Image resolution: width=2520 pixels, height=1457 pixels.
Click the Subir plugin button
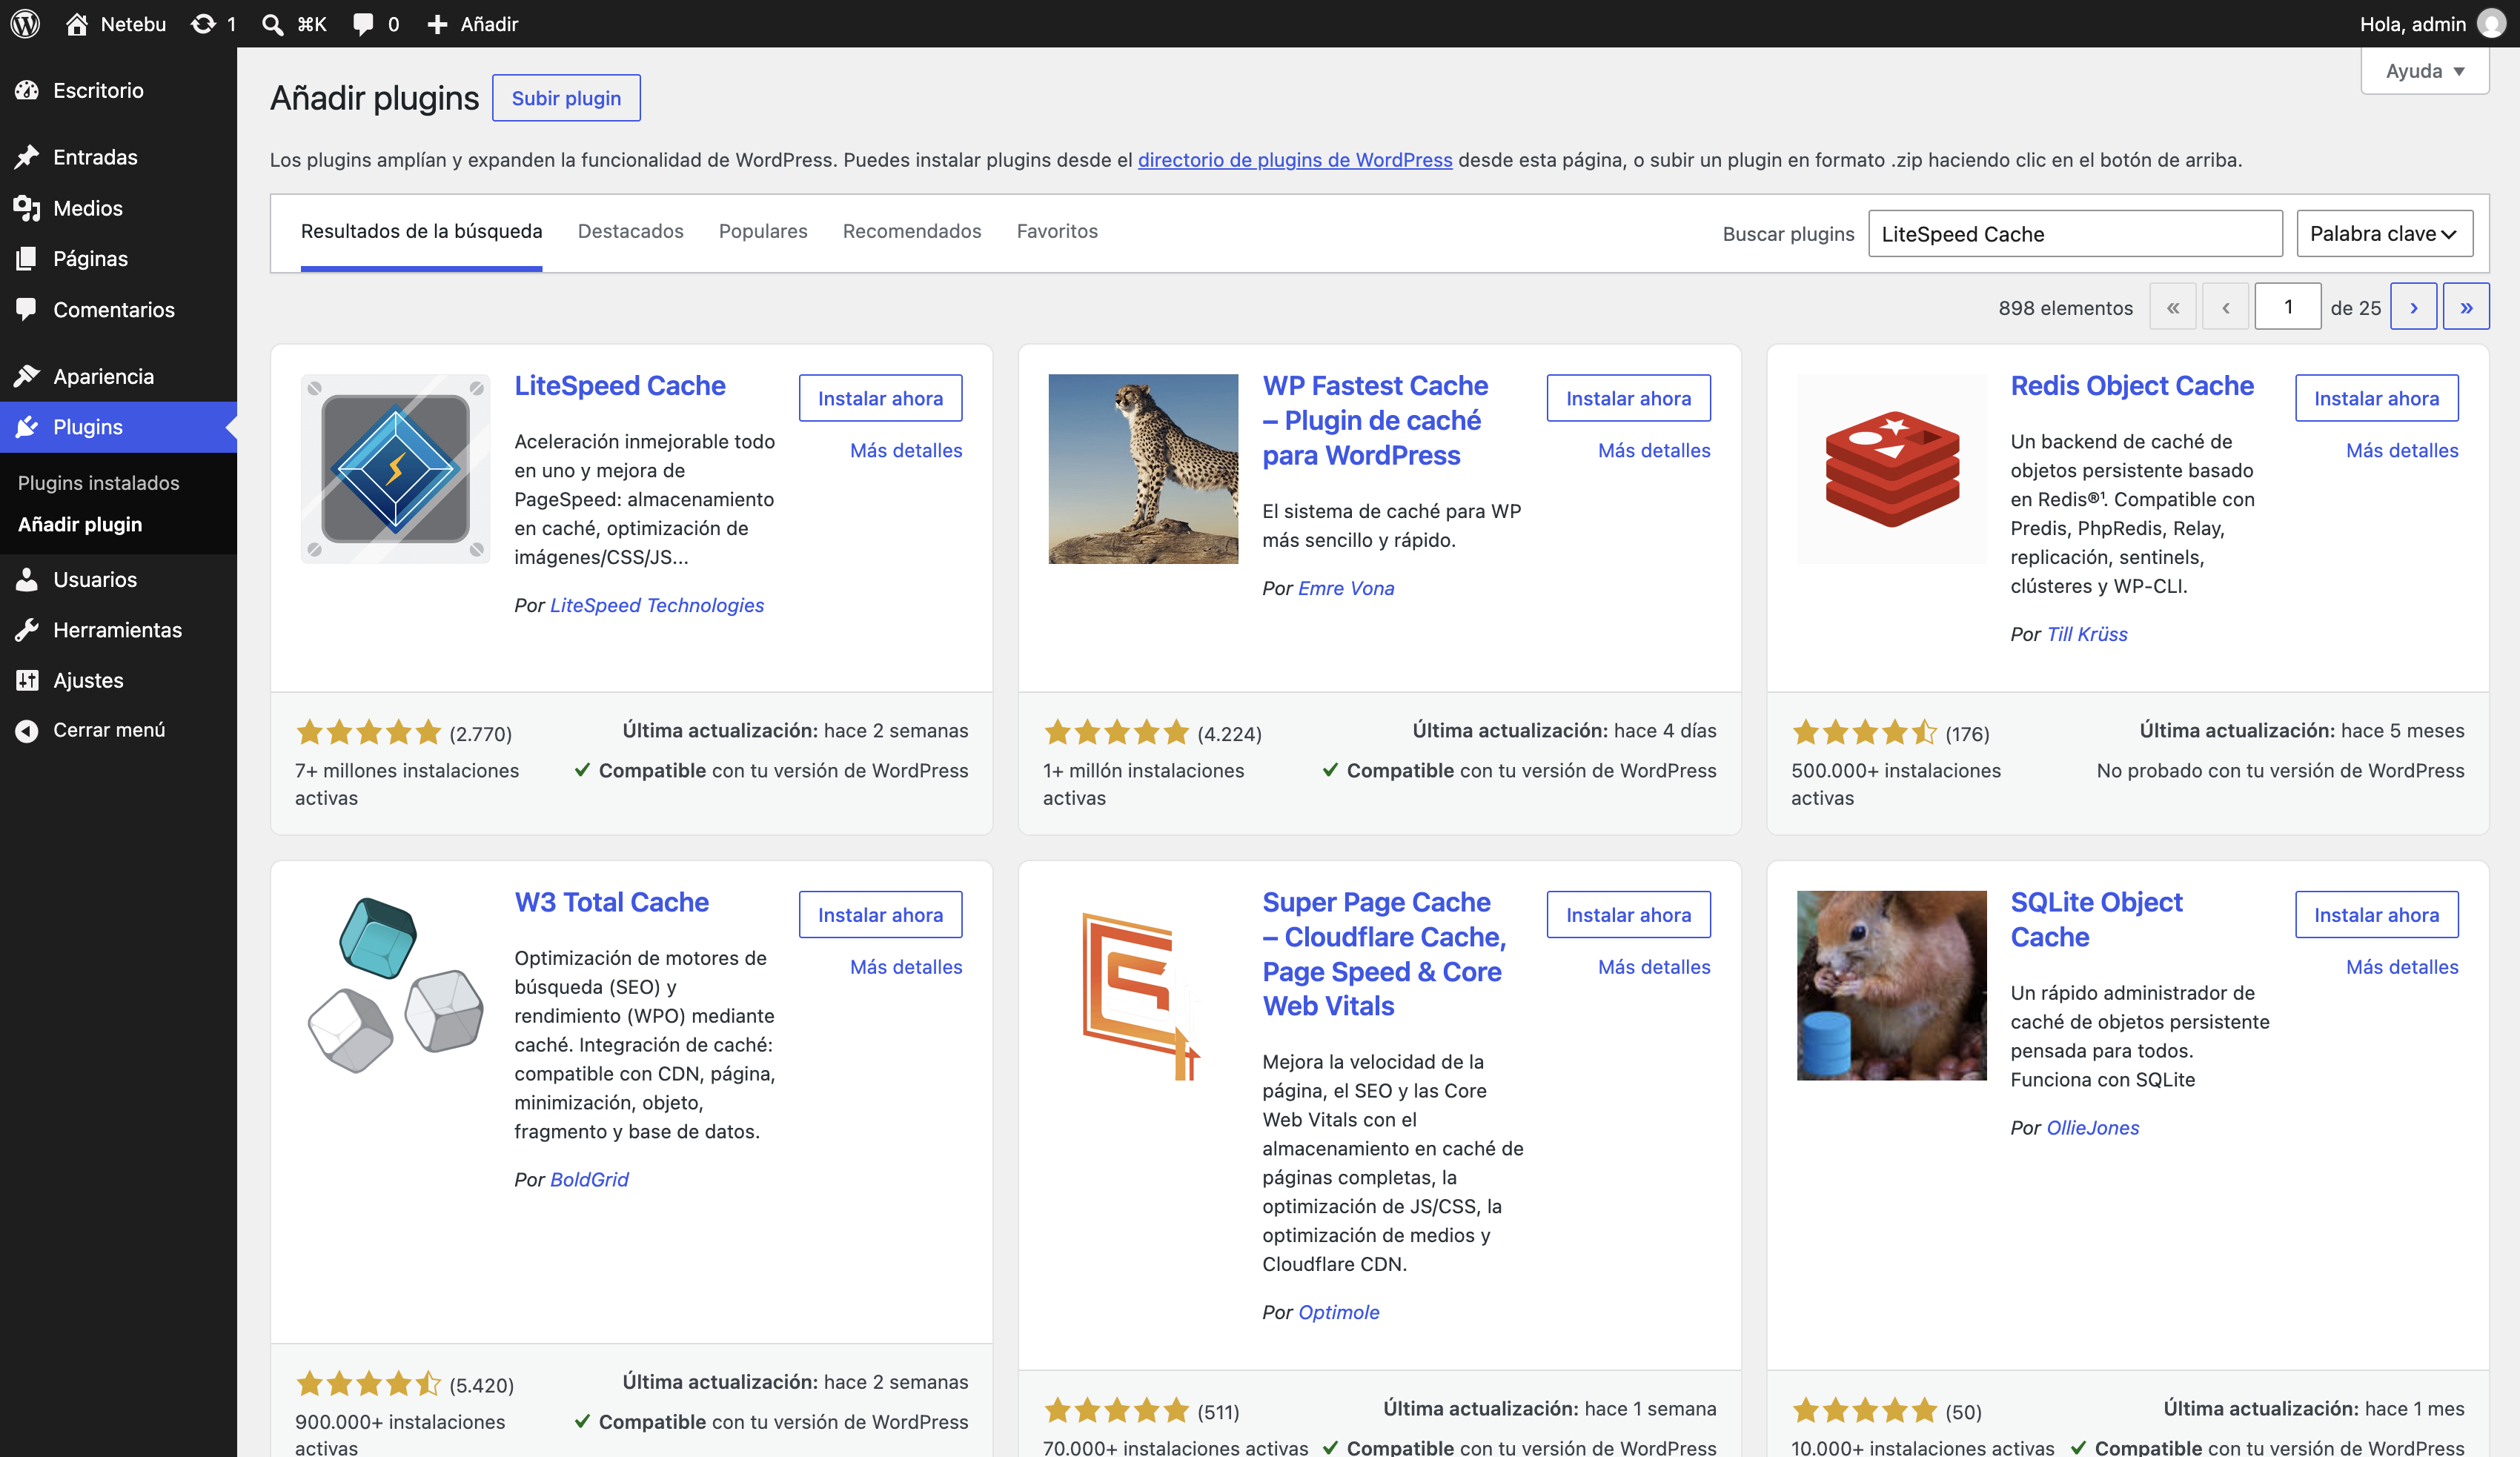566,98
